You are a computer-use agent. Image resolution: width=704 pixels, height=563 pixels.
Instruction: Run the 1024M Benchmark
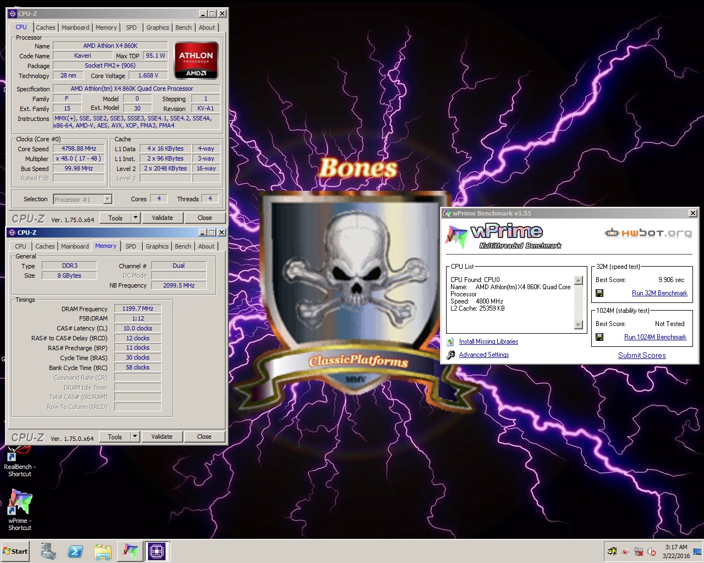[655, 337]
